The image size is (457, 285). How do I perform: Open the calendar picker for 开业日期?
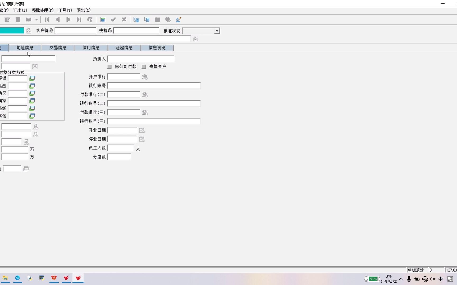pos(142,130)
